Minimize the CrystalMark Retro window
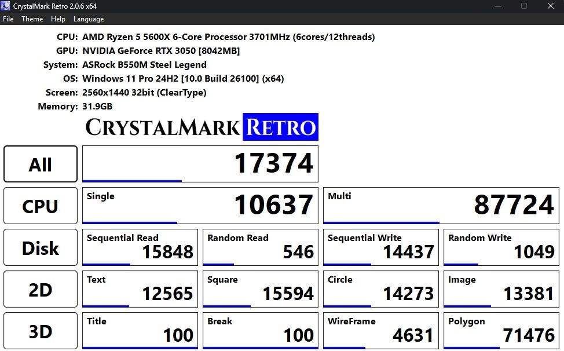This screenshot has width=564, height=351. 498,6
